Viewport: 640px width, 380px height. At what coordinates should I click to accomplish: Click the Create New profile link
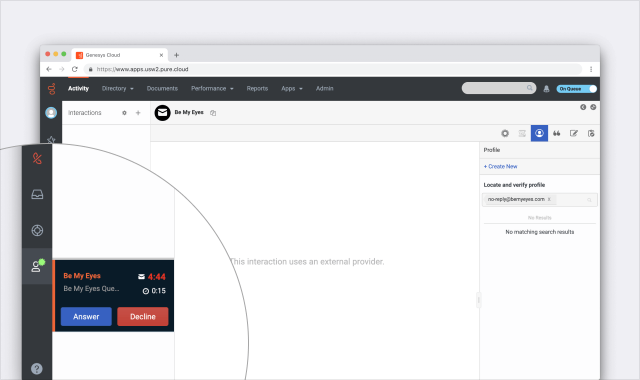[x=500, y=166]
